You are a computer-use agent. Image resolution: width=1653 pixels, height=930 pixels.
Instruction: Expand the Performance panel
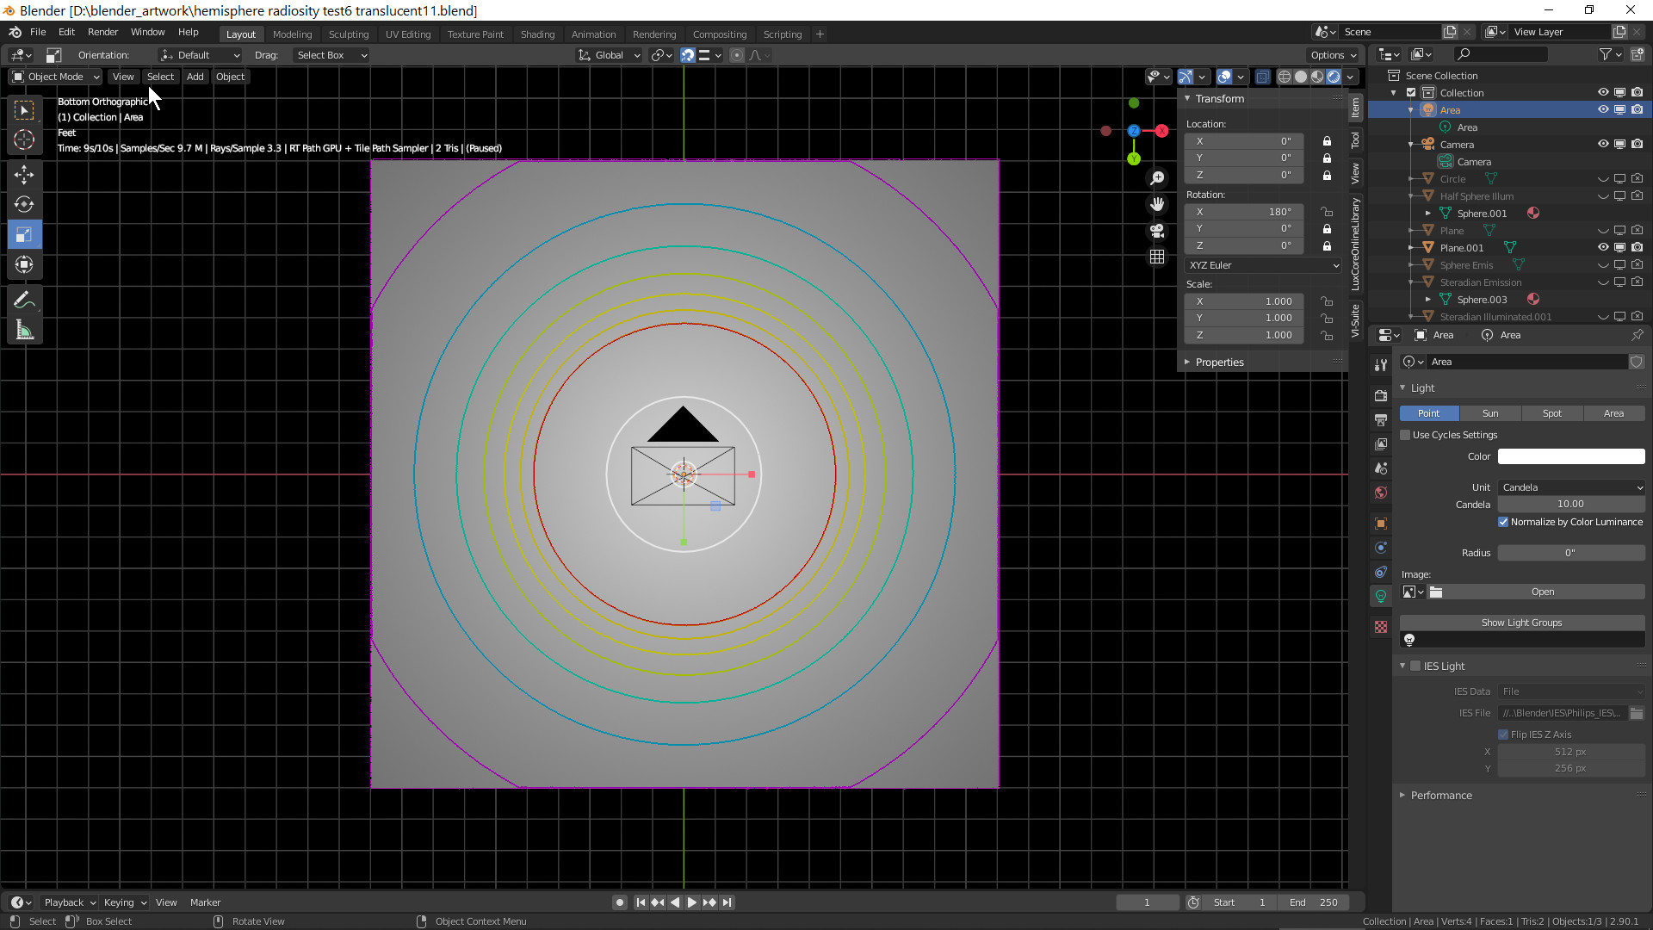(x=1440, y=795)
